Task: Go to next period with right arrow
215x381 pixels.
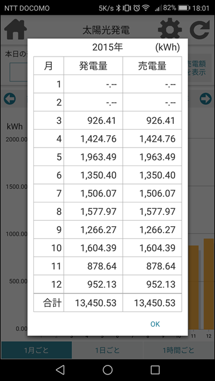Action: point(205,99)
